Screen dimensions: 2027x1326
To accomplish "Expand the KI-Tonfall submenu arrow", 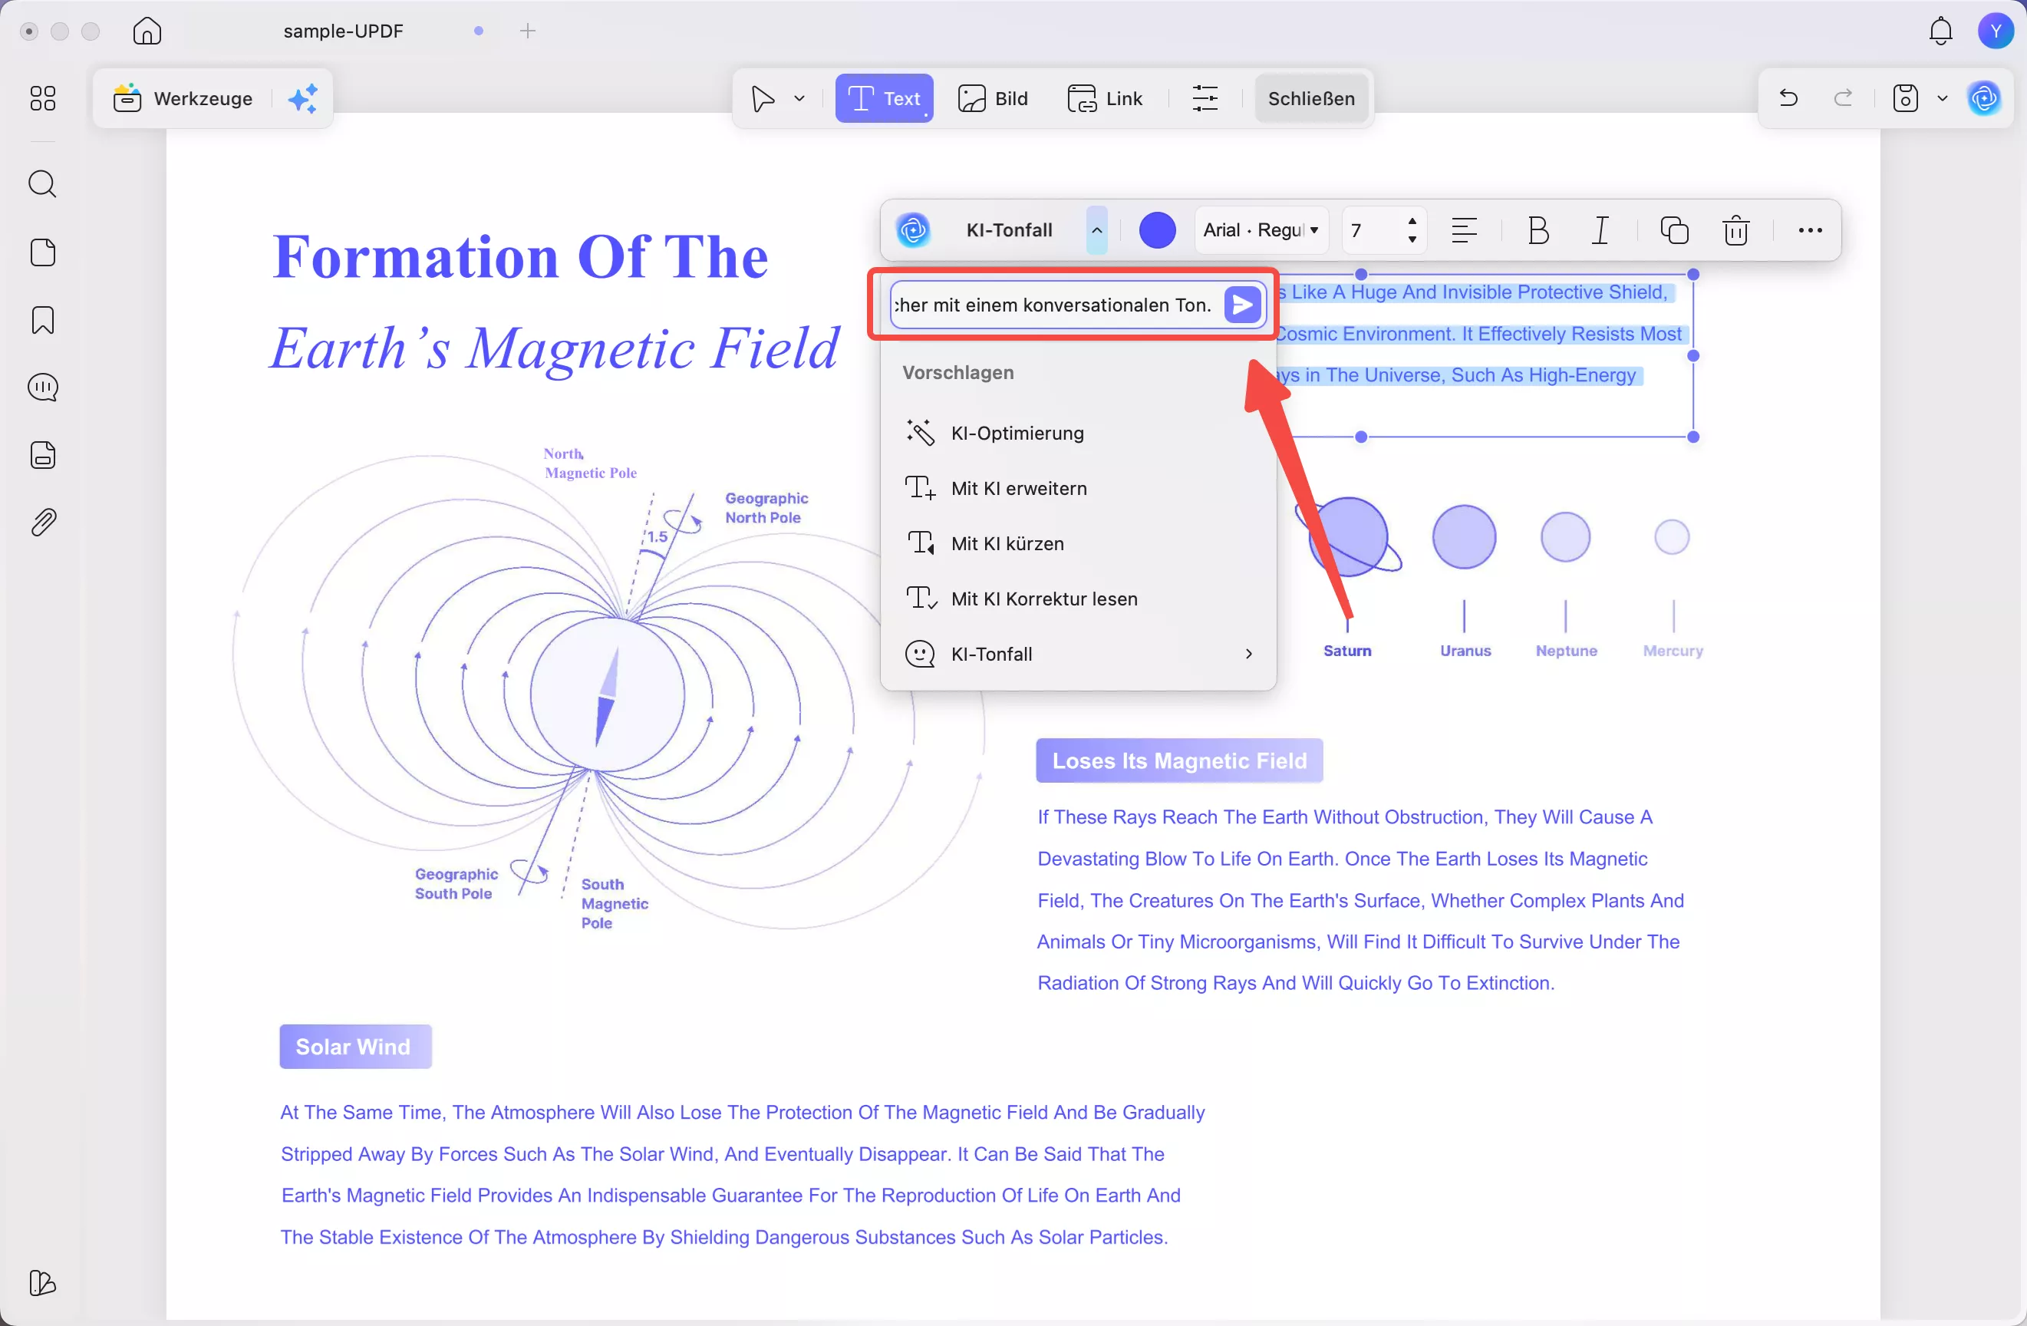I will 1248,654.
